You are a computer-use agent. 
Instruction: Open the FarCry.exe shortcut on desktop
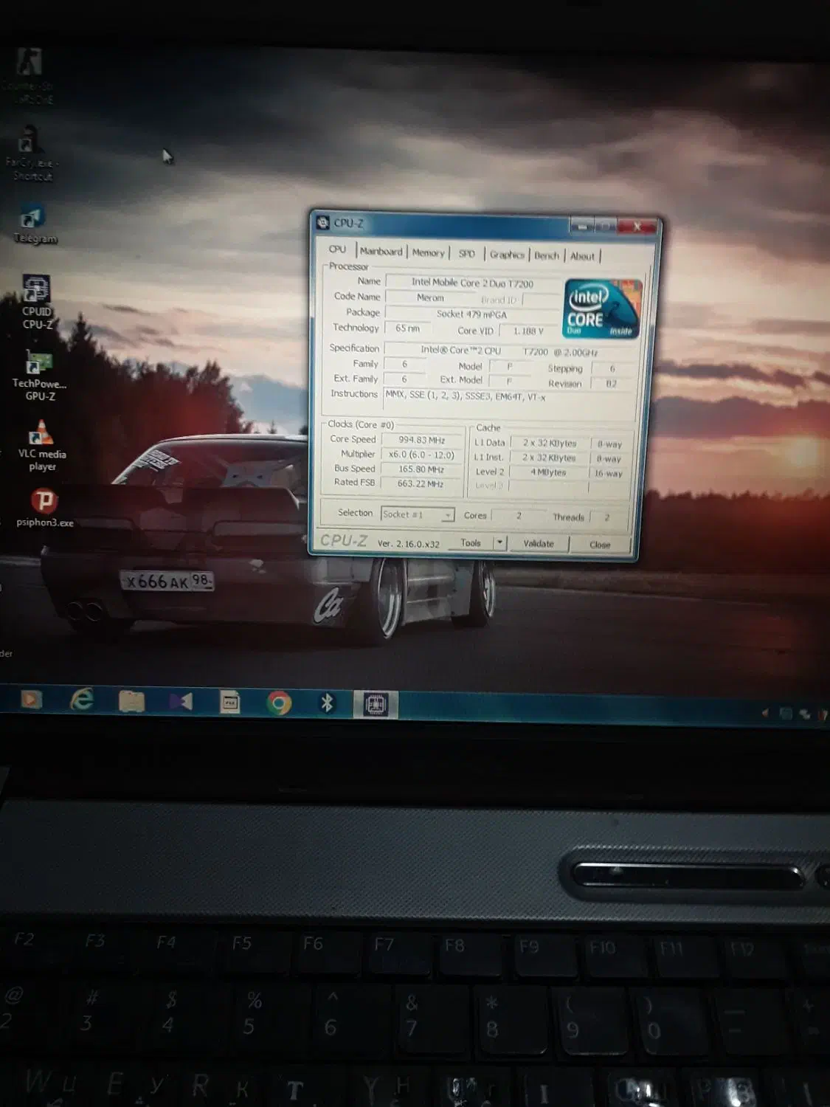click(x=29, y=141)
